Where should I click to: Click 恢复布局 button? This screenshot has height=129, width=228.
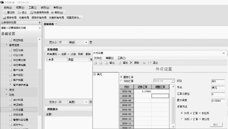point(24,18)
